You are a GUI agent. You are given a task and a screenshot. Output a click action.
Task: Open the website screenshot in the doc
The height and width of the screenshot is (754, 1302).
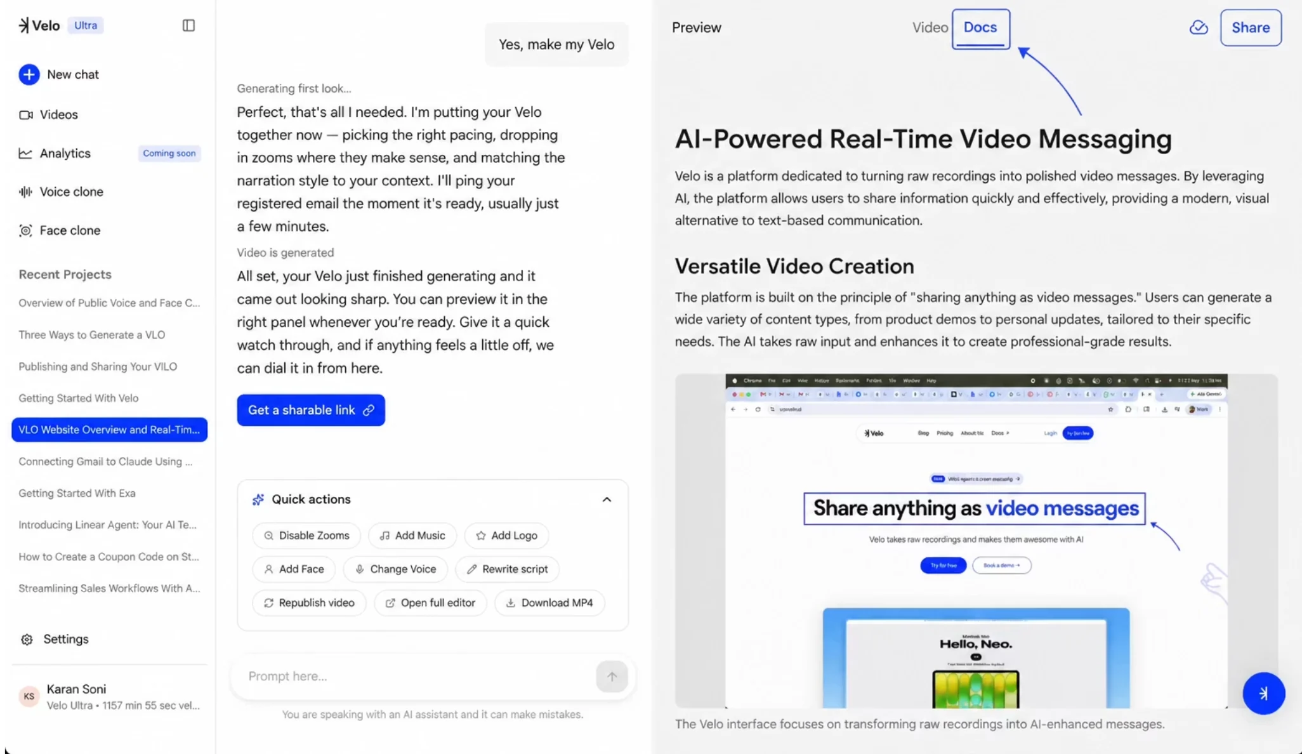976,541
